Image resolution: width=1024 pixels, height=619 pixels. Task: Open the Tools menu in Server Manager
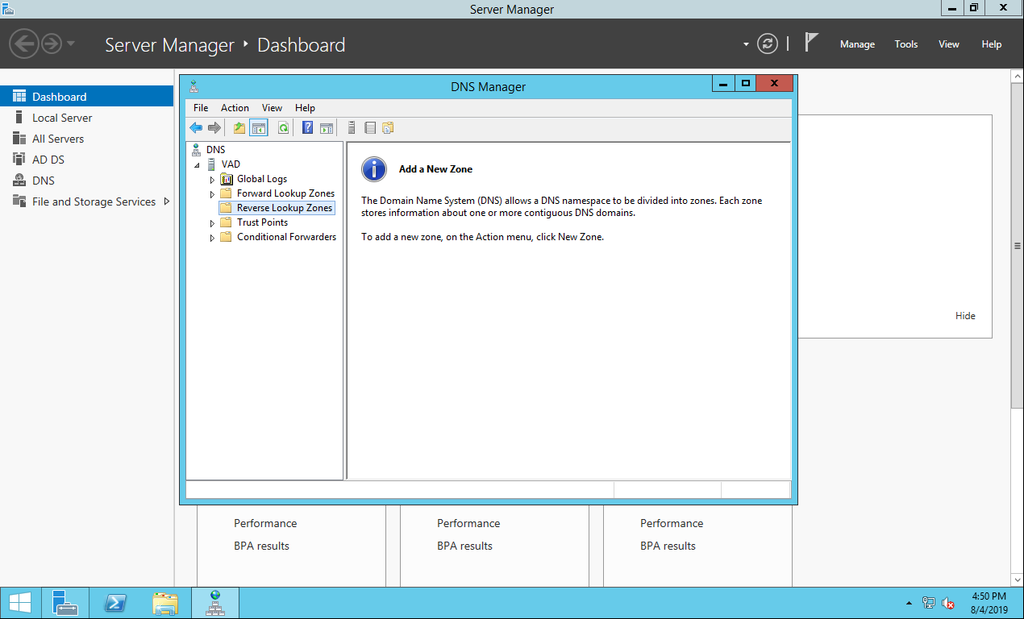click(905, 44)
